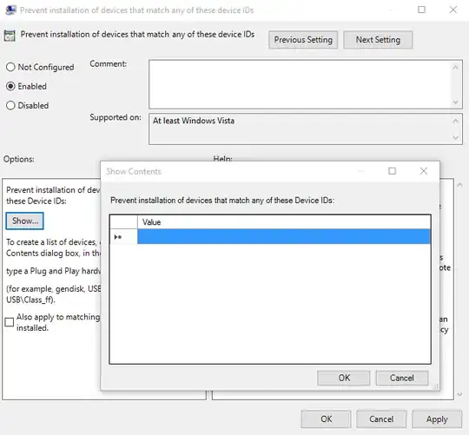The image size is (469, 435).
Task: Tick the 'Also apply to matching' checkbox
Action: (x=10, y=322)
